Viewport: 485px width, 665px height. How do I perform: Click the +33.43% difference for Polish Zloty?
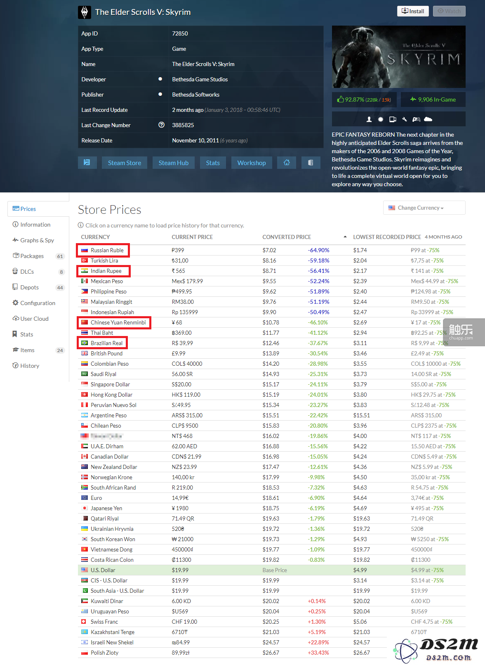[318, 653]
